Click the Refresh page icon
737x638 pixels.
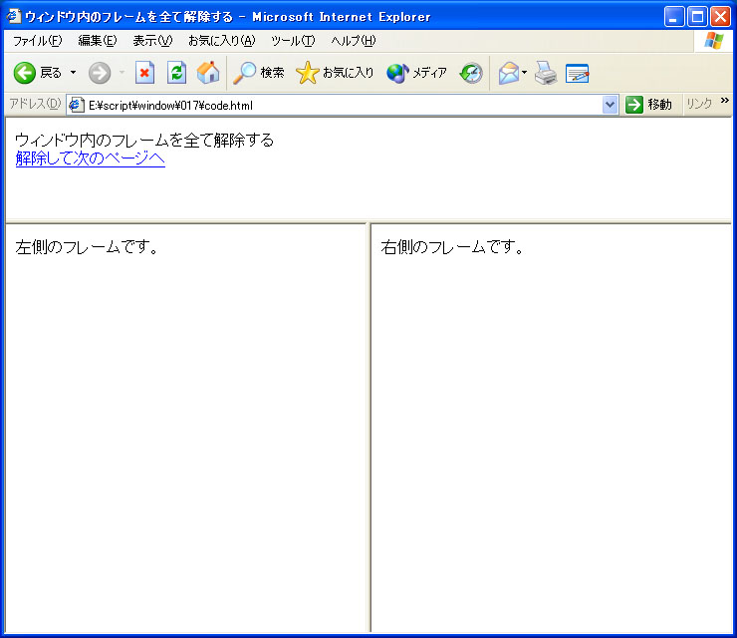[x=176, y=73]
